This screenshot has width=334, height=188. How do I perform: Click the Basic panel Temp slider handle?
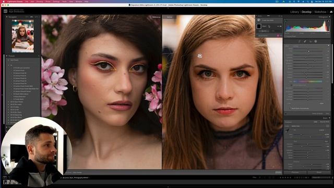click(301, 135)
